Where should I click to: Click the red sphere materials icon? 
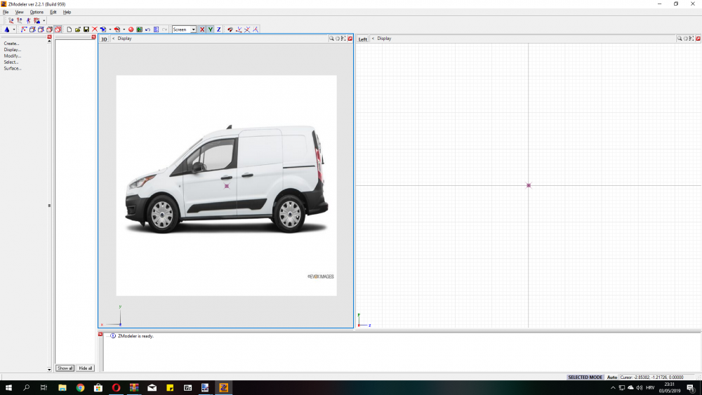(131, 29)
